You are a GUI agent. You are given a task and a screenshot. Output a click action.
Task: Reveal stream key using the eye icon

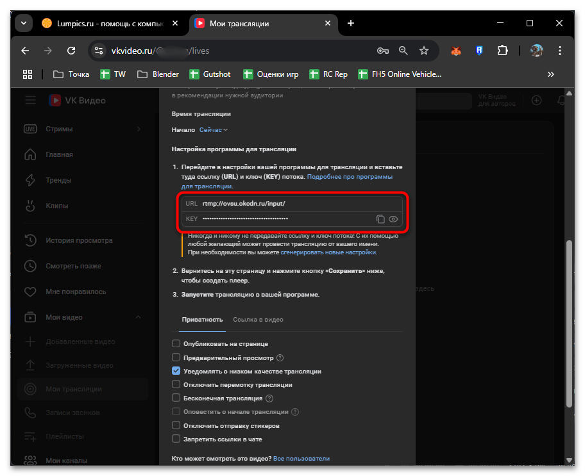[x=393, y=219]
